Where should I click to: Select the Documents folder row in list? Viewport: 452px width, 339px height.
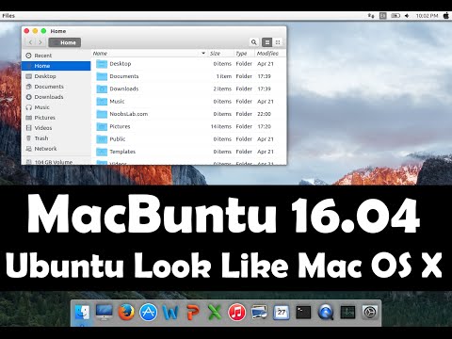pos(188,76)
